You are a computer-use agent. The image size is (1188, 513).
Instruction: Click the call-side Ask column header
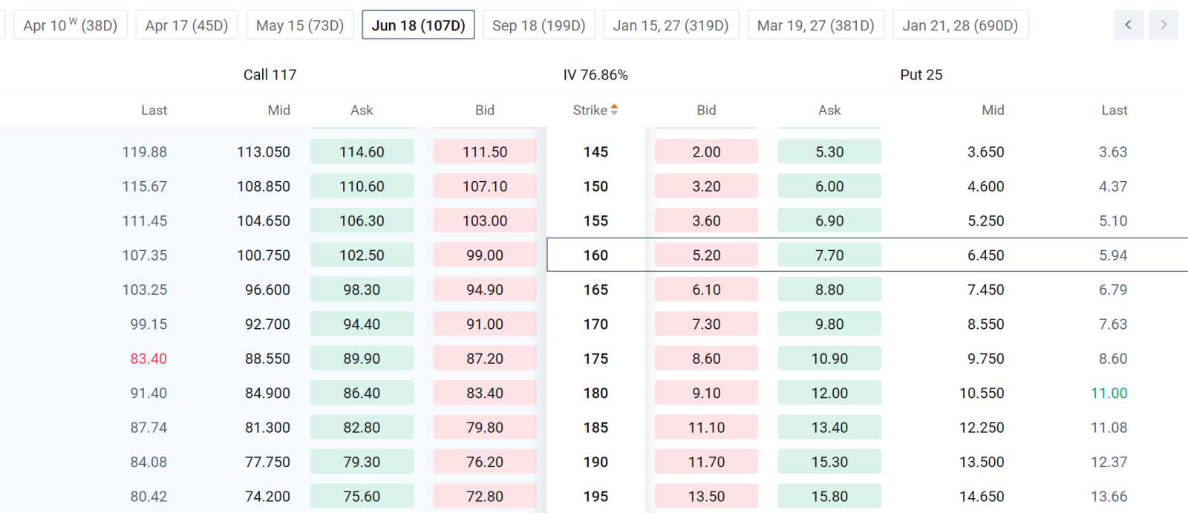tap(362, 110)
